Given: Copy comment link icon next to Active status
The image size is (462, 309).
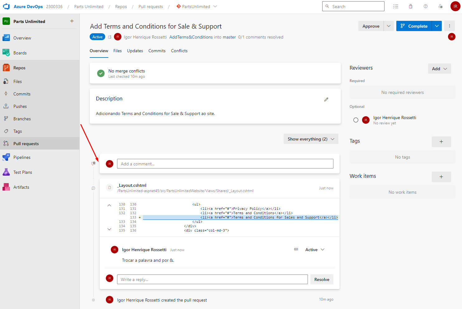Looking at the screenshot, I should 296,249.
